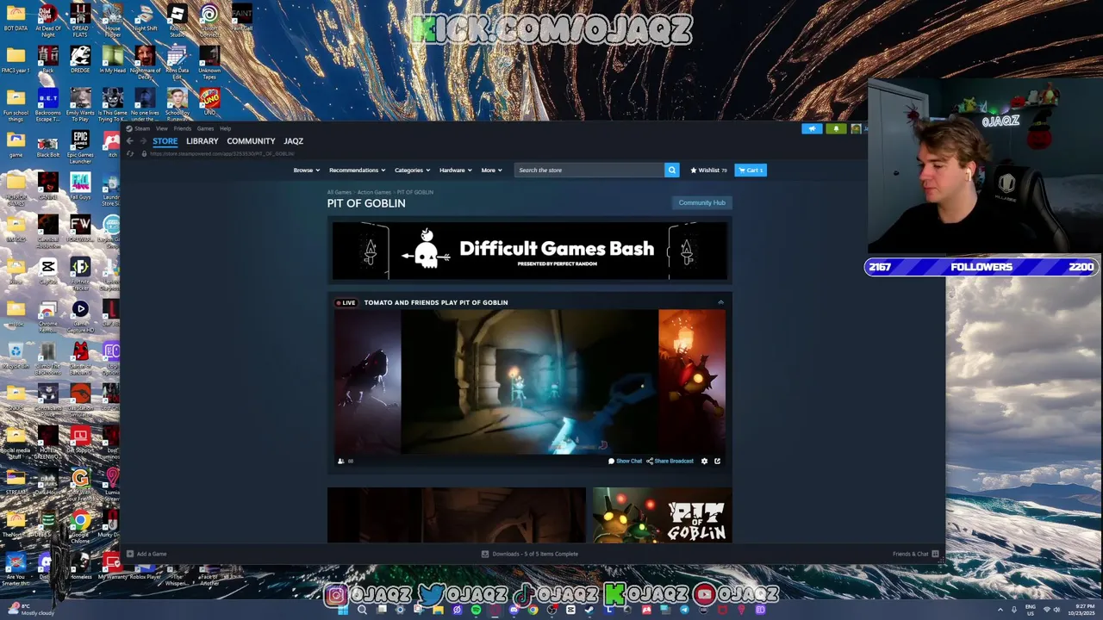The height and width of the screenshot is (620, 1103).
Task: Open the Wishlist button
Action: coord(708,170)
